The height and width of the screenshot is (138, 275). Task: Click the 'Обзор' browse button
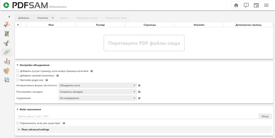coord(265,116)
